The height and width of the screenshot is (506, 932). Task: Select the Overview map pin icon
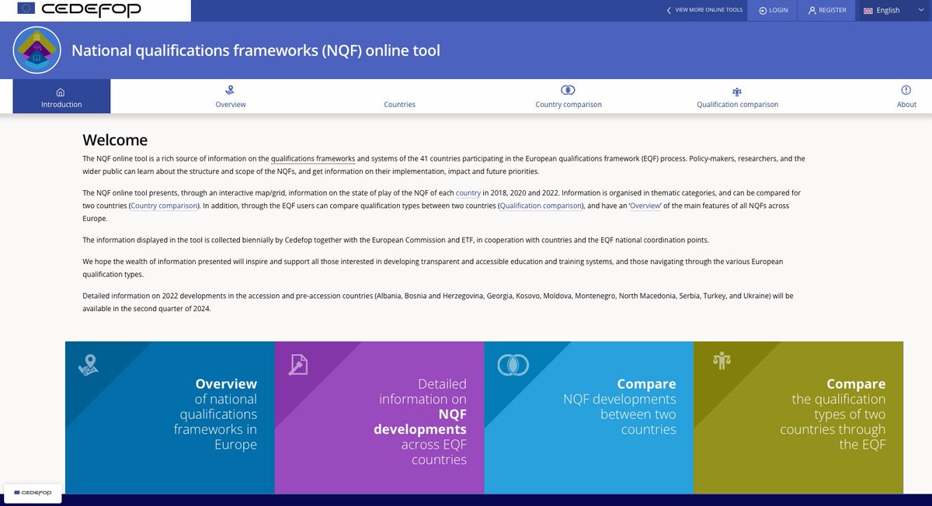click(230, 89)
